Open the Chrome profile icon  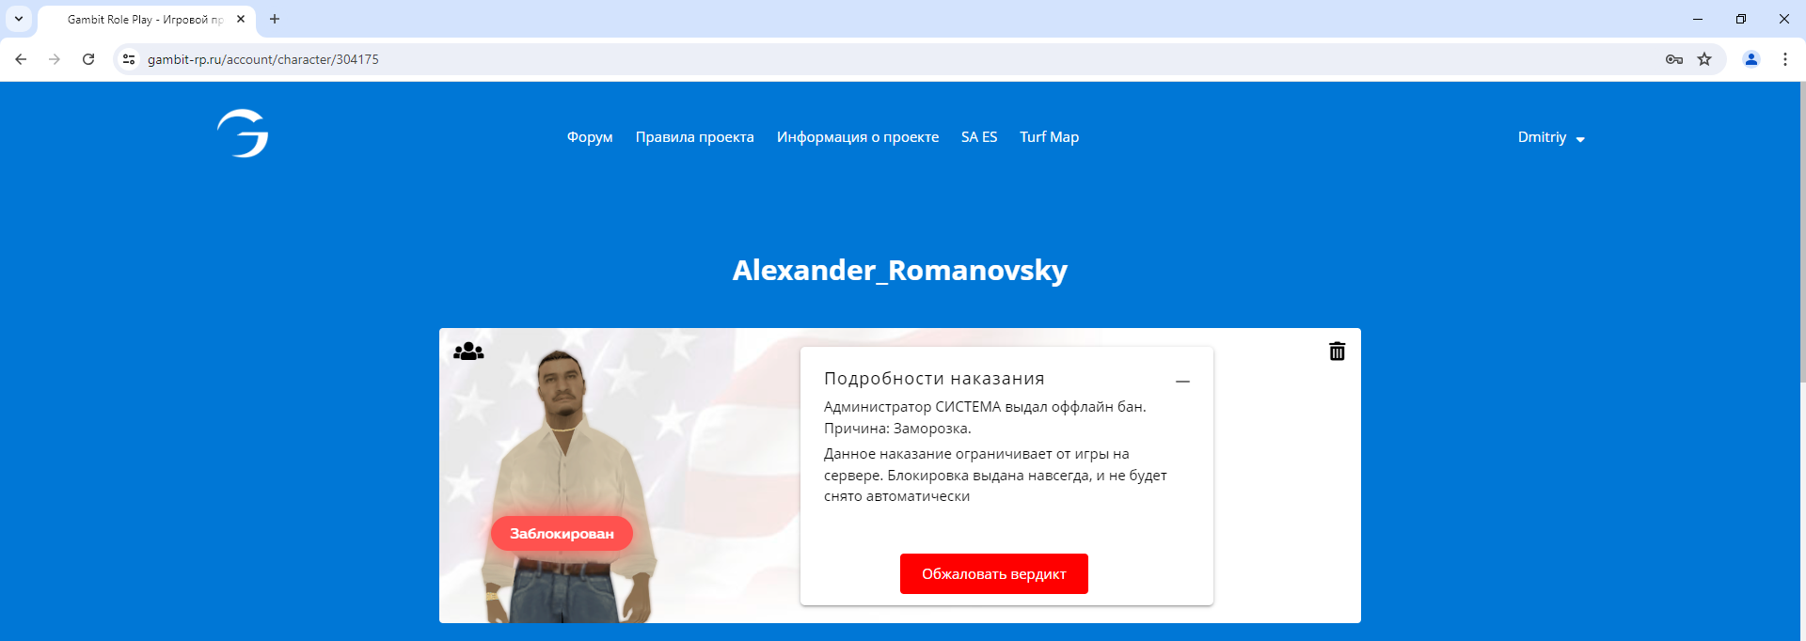(x=1751, y=59)
